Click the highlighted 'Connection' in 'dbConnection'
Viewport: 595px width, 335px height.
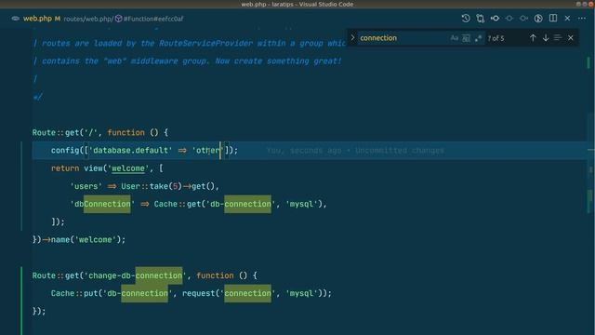pos(107,204)
